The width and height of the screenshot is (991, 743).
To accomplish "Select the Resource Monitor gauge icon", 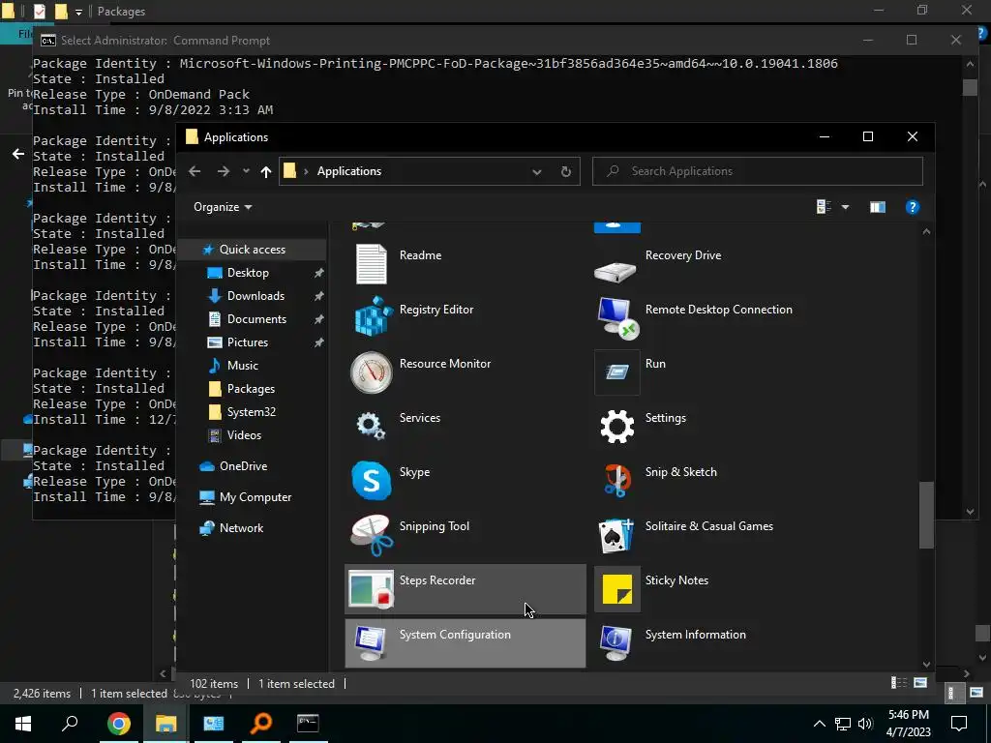I will tap(371, 372).
